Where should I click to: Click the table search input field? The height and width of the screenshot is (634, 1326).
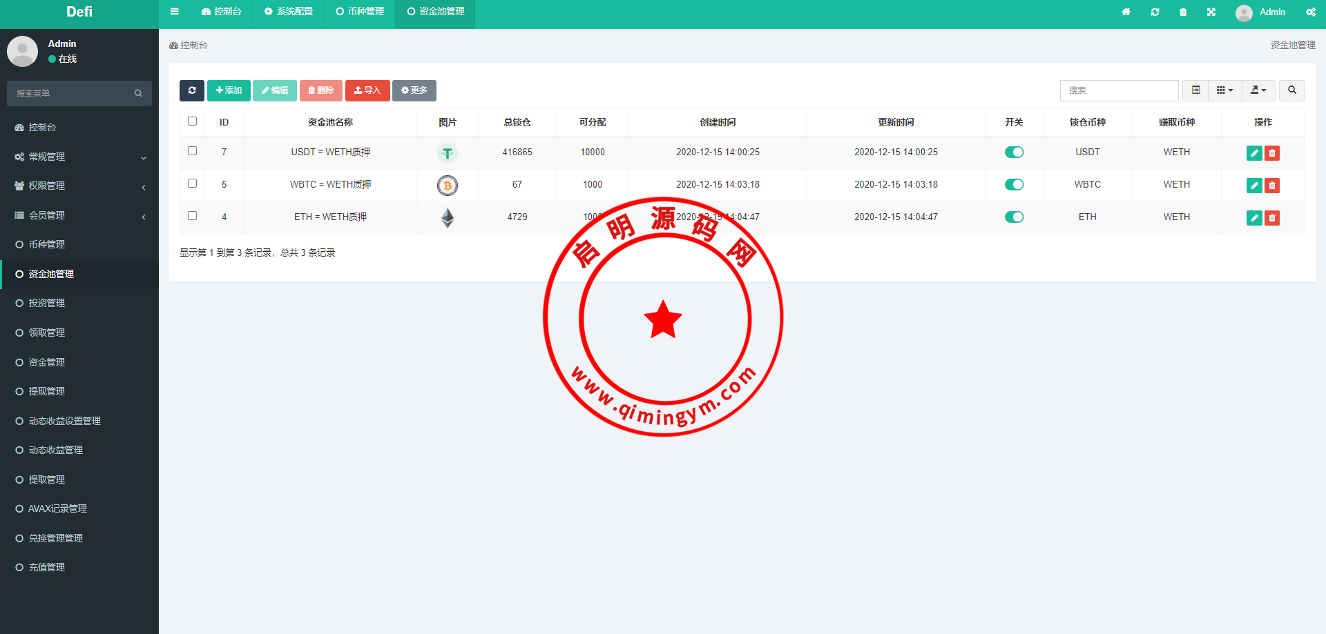click(1119, 90)
